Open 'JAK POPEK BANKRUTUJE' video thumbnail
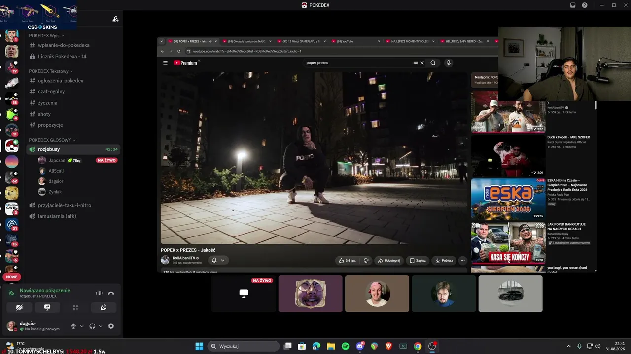Screen dimensions: 631x354 (x=508, y=243)
